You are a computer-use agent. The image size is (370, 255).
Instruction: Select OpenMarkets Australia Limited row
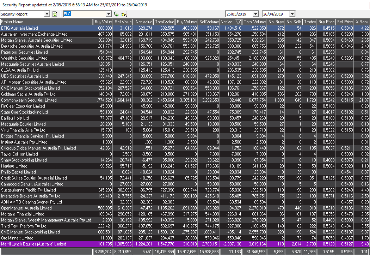point(185,208)
